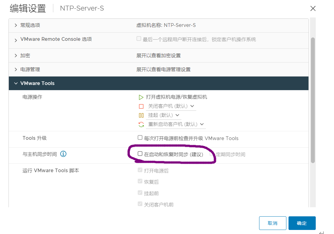This screenshot has width=334, height=234.
Task: Expand the 电源管理 section
Action: coord(16,70)
